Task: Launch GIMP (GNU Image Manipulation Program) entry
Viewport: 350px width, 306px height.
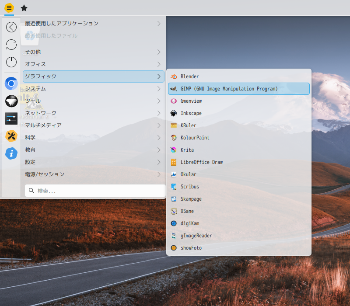Action: click(238, 89)
